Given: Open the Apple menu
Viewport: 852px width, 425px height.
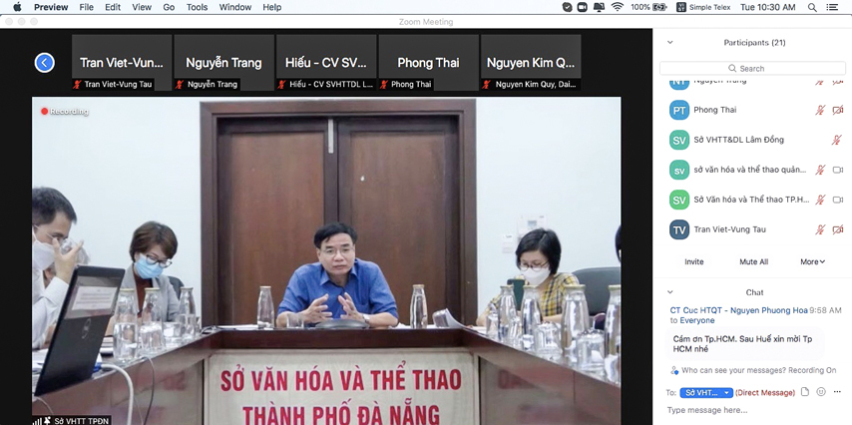Looking at the screenshot, I should (17, 7).
